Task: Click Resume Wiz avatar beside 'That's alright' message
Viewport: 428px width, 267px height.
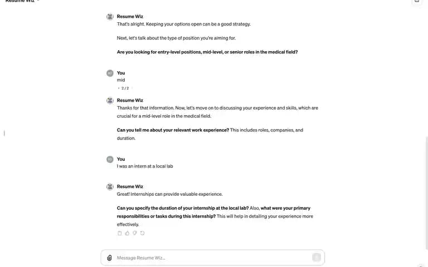Action: 110,17
